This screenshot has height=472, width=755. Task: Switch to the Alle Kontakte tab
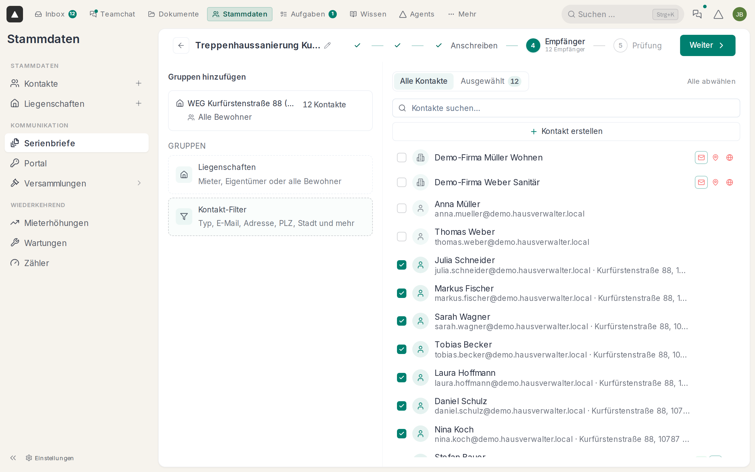pyautogui.click(x=424, y=81)
